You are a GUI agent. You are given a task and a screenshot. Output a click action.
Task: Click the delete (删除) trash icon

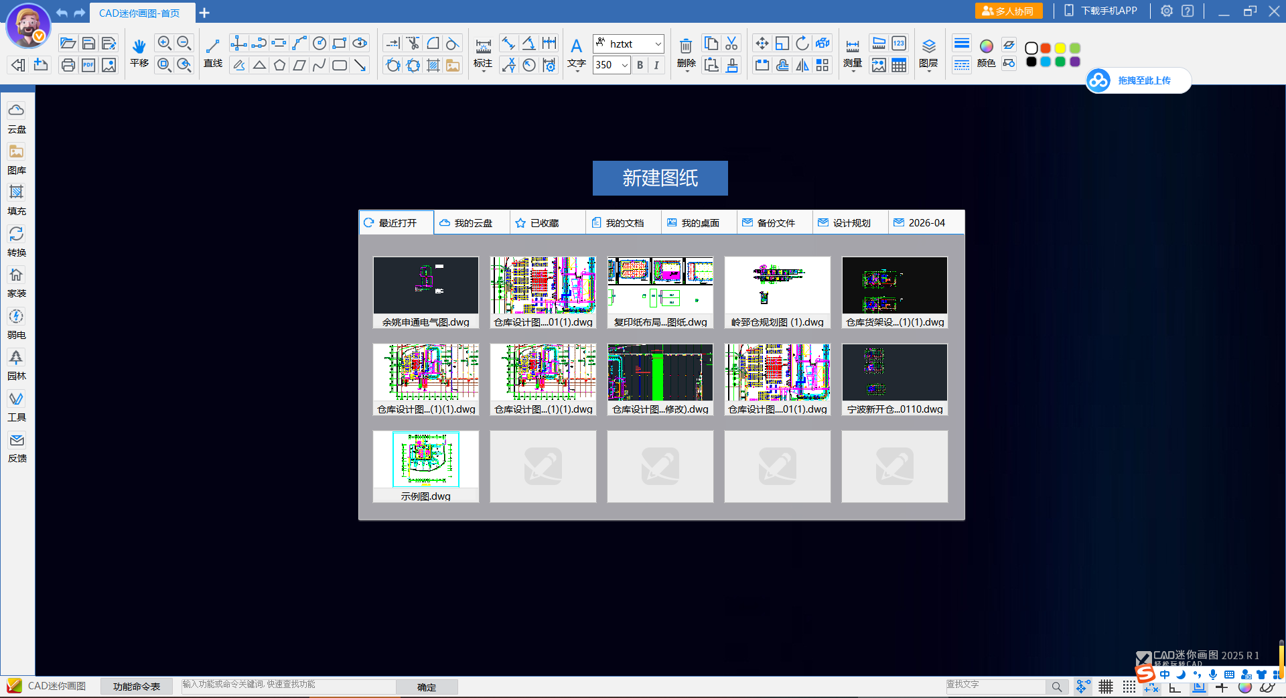coord(686,52)
